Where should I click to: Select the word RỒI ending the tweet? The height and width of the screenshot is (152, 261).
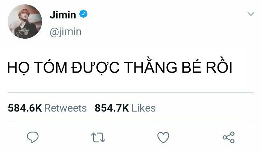coord(219,66)
